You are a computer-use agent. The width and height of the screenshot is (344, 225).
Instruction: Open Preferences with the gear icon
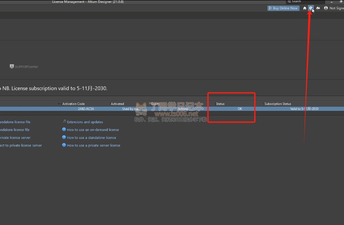coord(311,8)
